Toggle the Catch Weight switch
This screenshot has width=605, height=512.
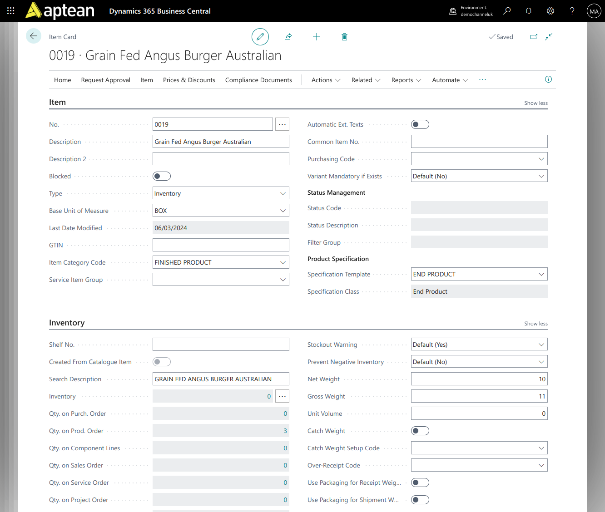pos(420,431)
